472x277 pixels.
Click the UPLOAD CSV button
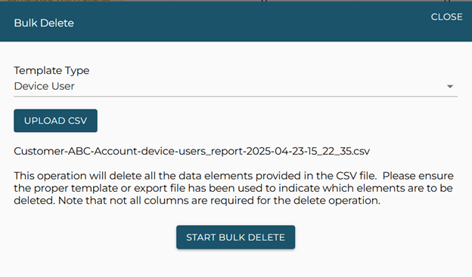coord(55,121)
